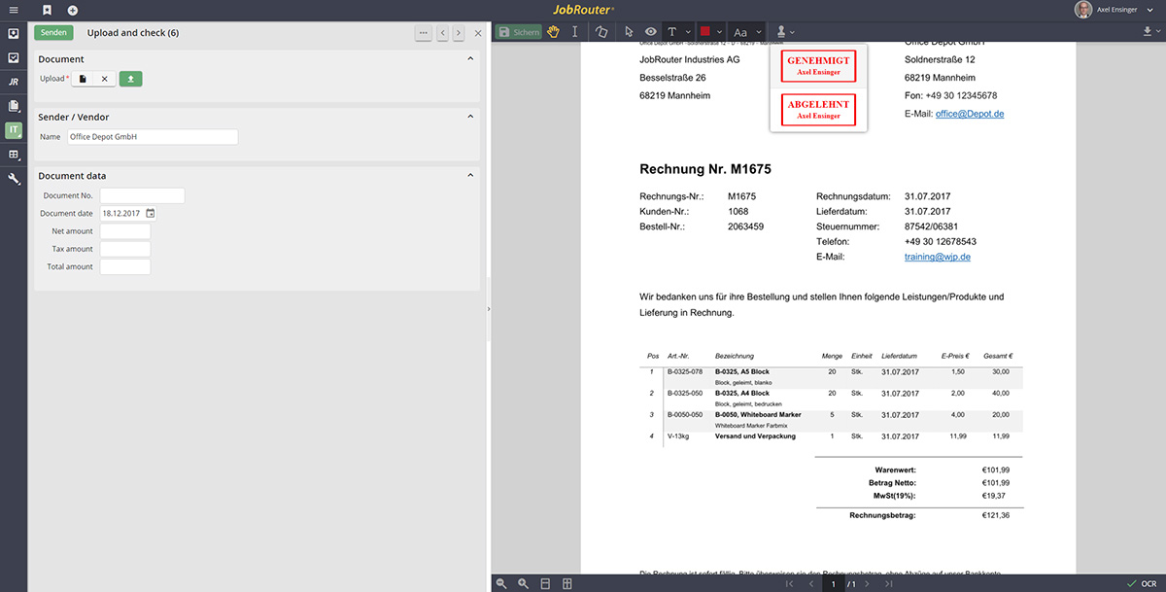1166x592 pixels.
Task: Click the Document No. input field
Action: coord(142,195)
